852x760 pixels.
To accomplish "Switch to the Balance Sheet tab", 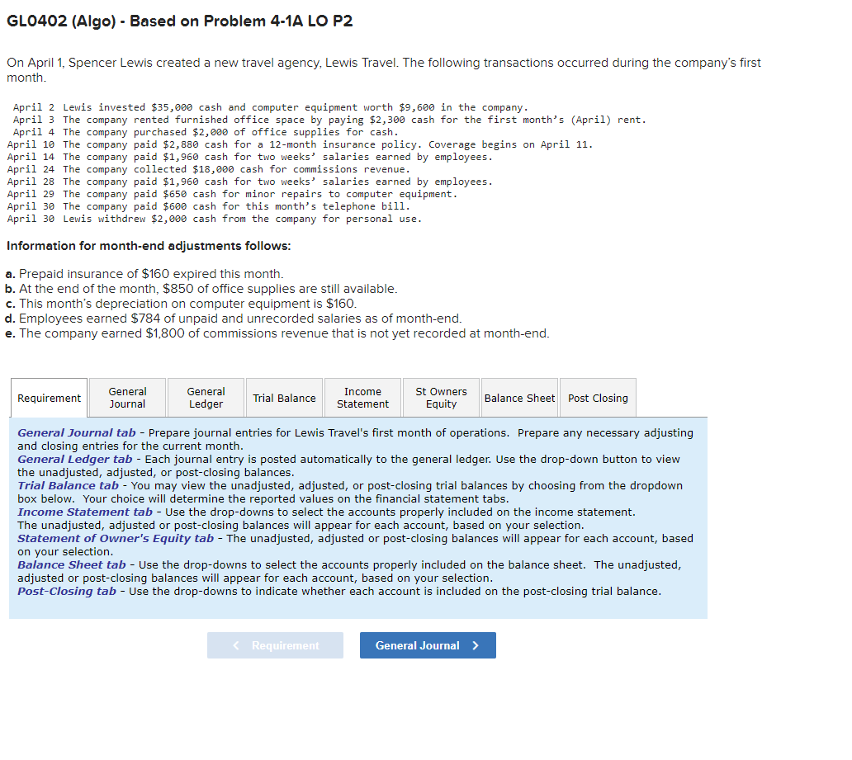I will tap(518, 398).
